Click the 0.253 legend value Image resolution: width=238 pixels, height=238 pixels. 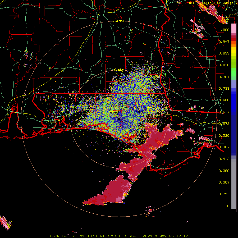pos(224,194)
